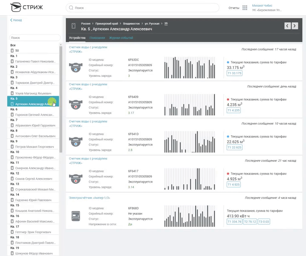Click water meter icon for modem 6F6417
The width and height of the screenshot is (306, 256).
76,179
